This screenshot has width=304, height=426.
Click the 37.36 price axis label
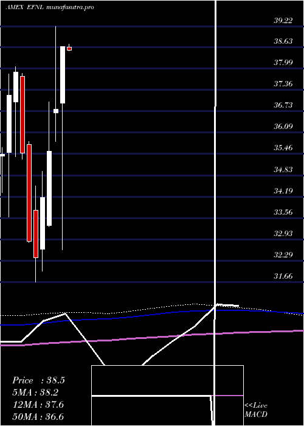[x=283, y=84]
